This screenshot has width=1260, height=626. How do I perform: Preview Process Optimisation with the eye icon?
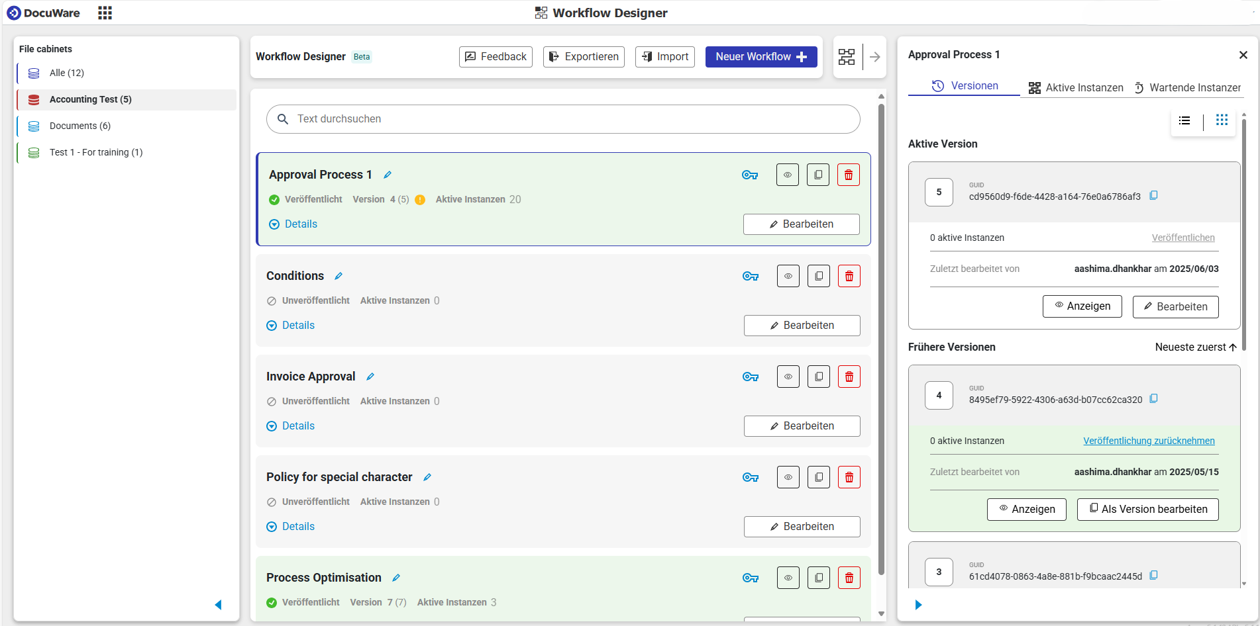[788, 577]
